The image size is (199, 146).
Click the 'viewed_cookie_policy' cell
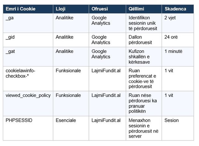point(28,103)
